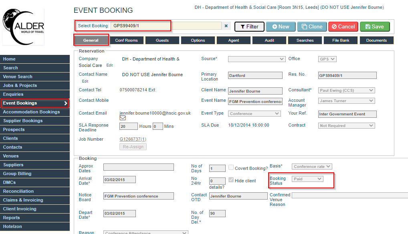Screen dimensions: 408x234
Task: Click the Arrival Date field
Action: [119, 180]
